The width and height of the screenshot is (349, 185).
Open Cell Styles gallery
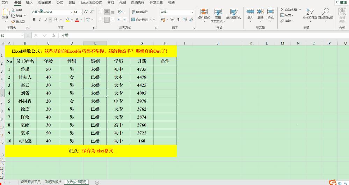[233, 15]
